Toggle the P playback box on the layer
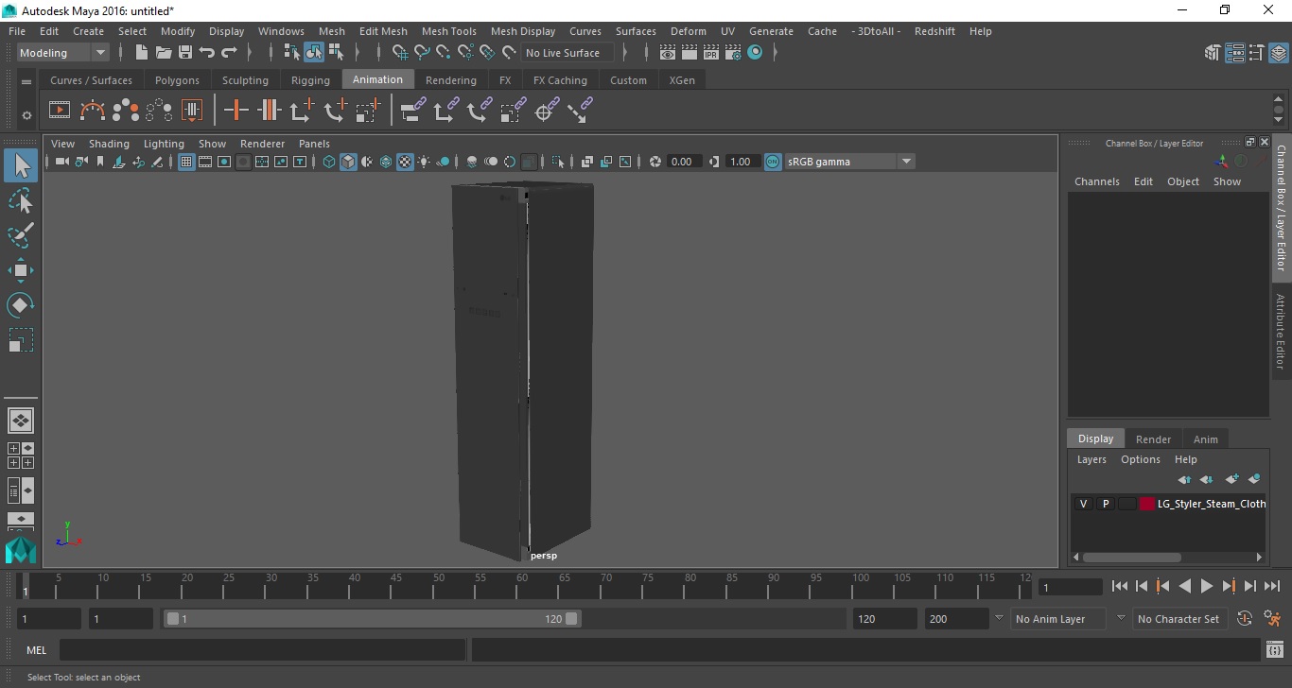 [x=1105, y=504]
